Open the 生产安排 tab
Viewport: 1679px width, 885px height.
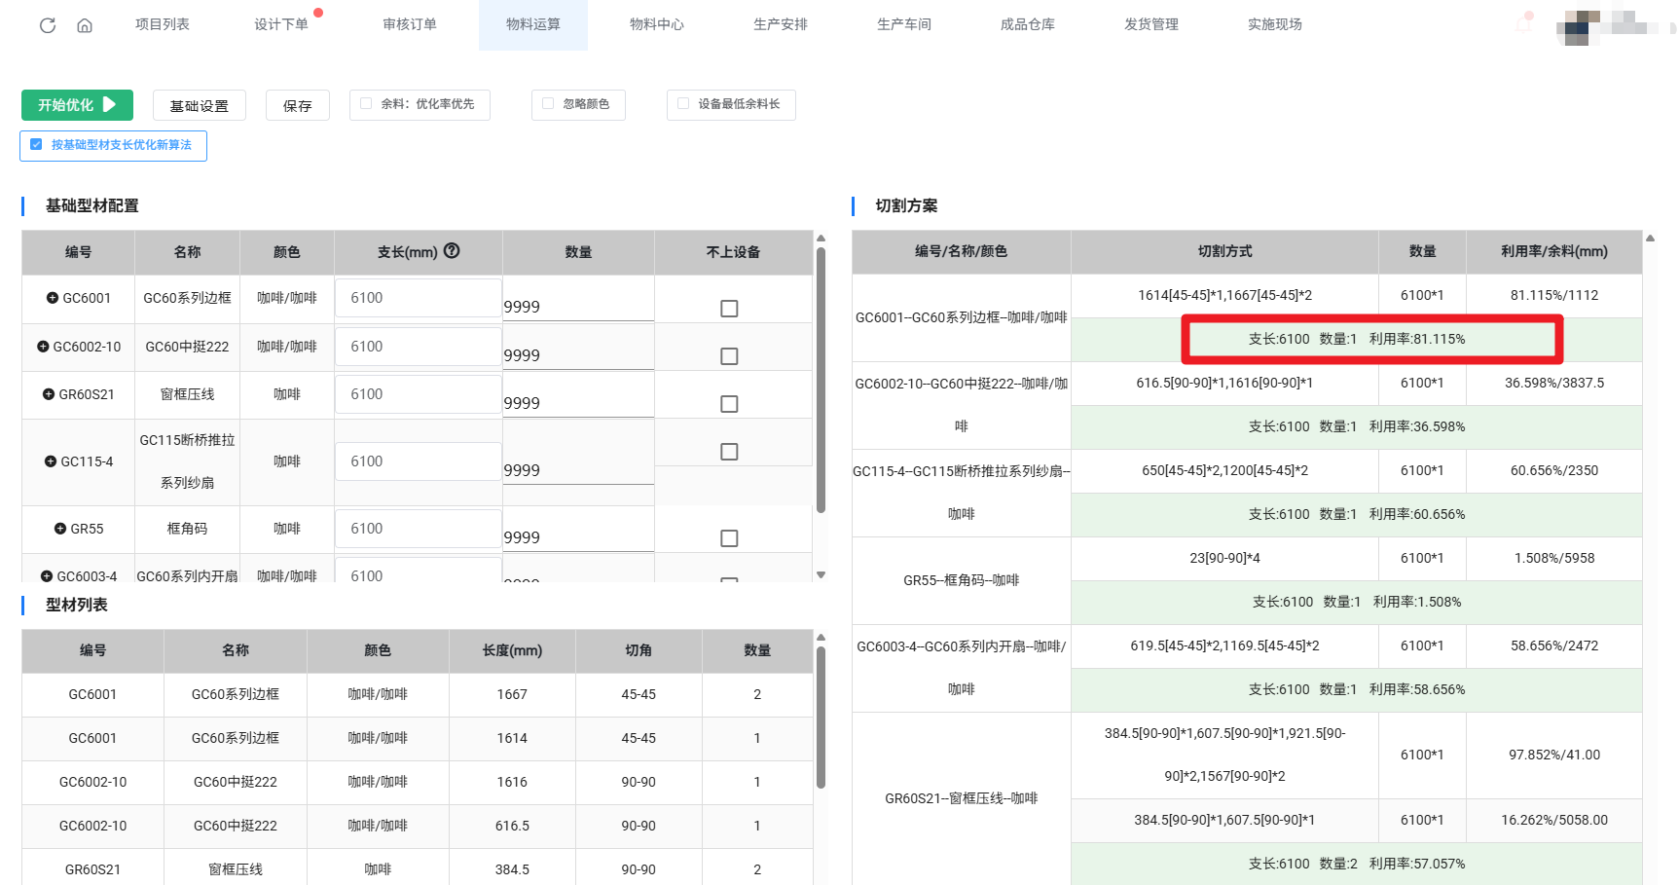pos(780,24)
